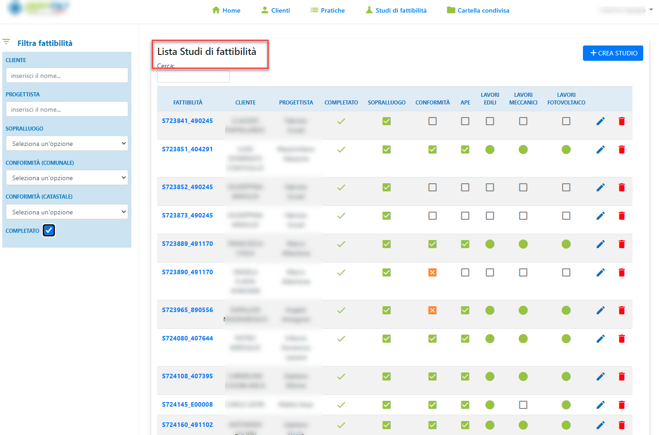Open the Sopralluogo filter dropdown

point(67,144)
